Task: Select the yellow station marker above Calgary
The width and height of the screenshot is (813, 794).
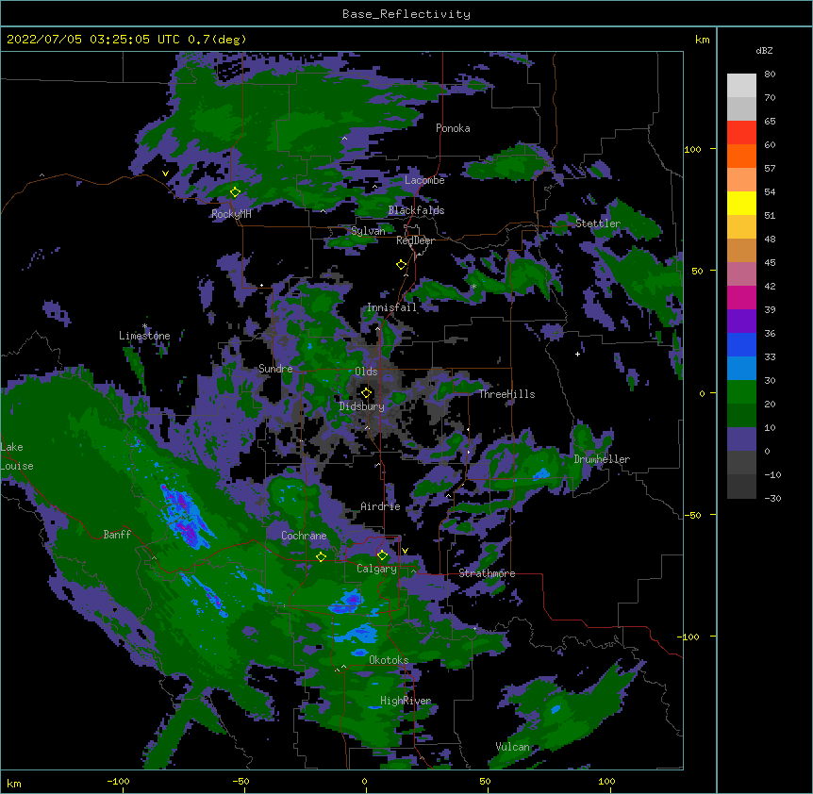Action: pyautogui.click(x=382, y=555)
